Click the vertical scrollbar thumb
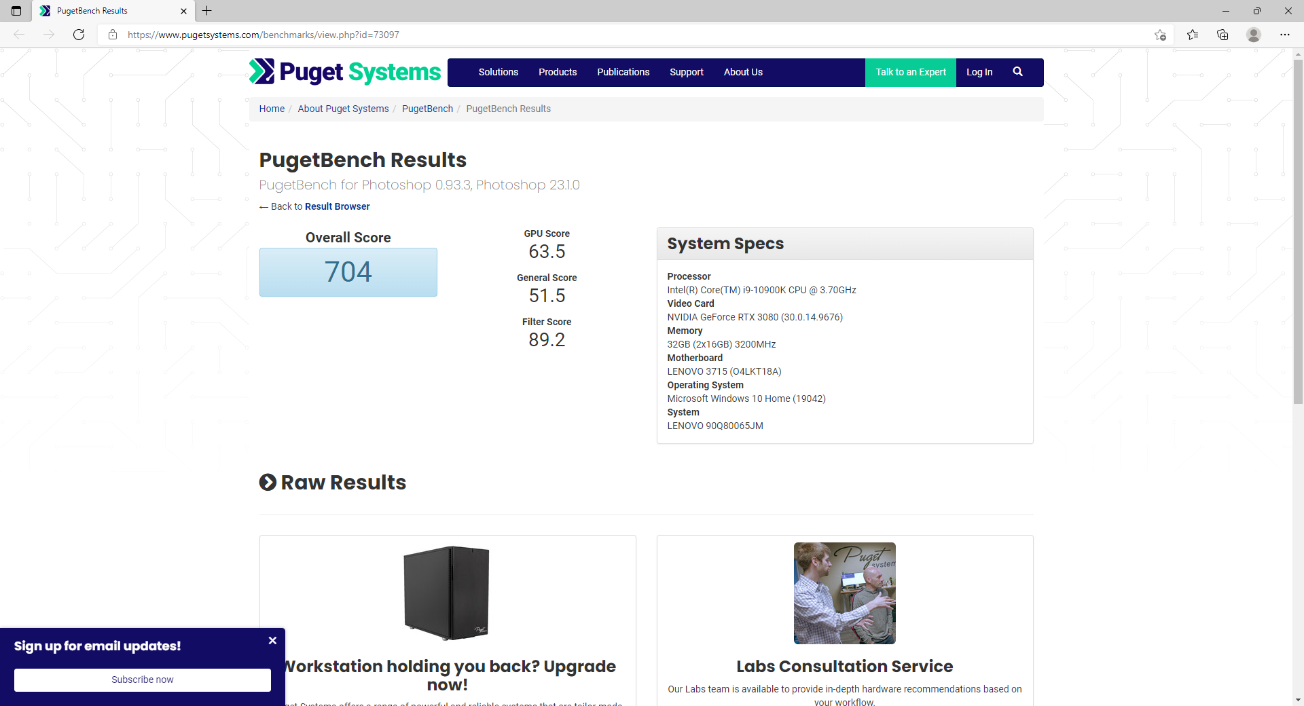The width and height of the screenshot is (1304, 706). pos(1298,231)
